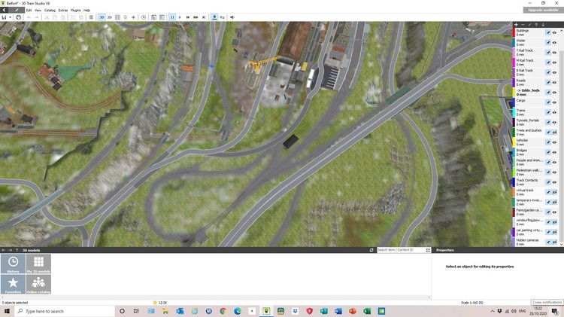Open the History tile in 3D models
Screen dimensions: 564x317
click(14, 264)
